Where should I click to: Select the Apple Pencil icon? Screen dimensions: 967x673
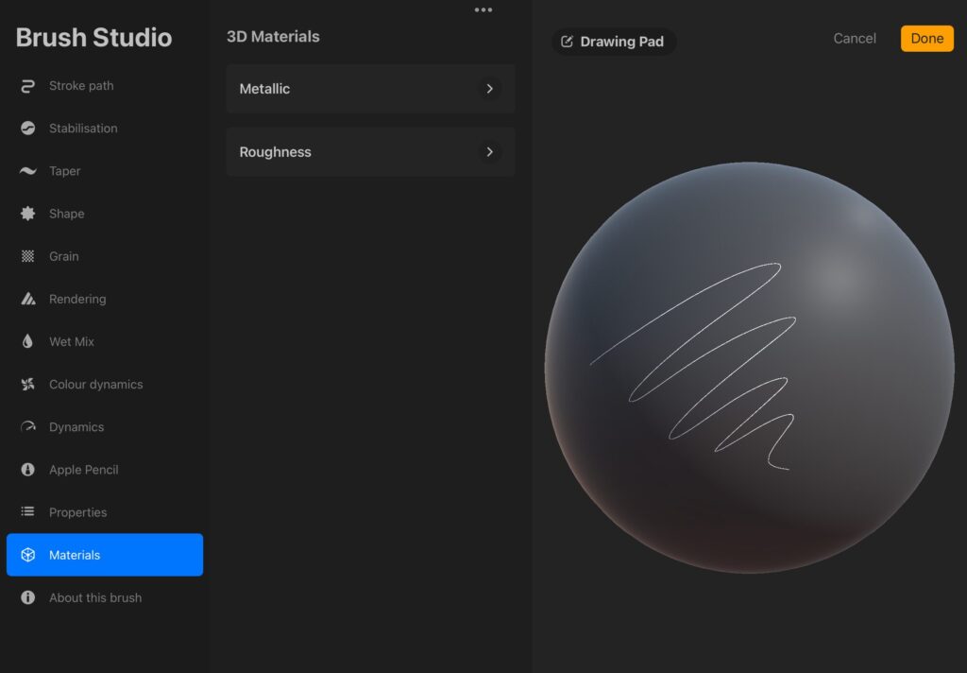tap(27, 469)
